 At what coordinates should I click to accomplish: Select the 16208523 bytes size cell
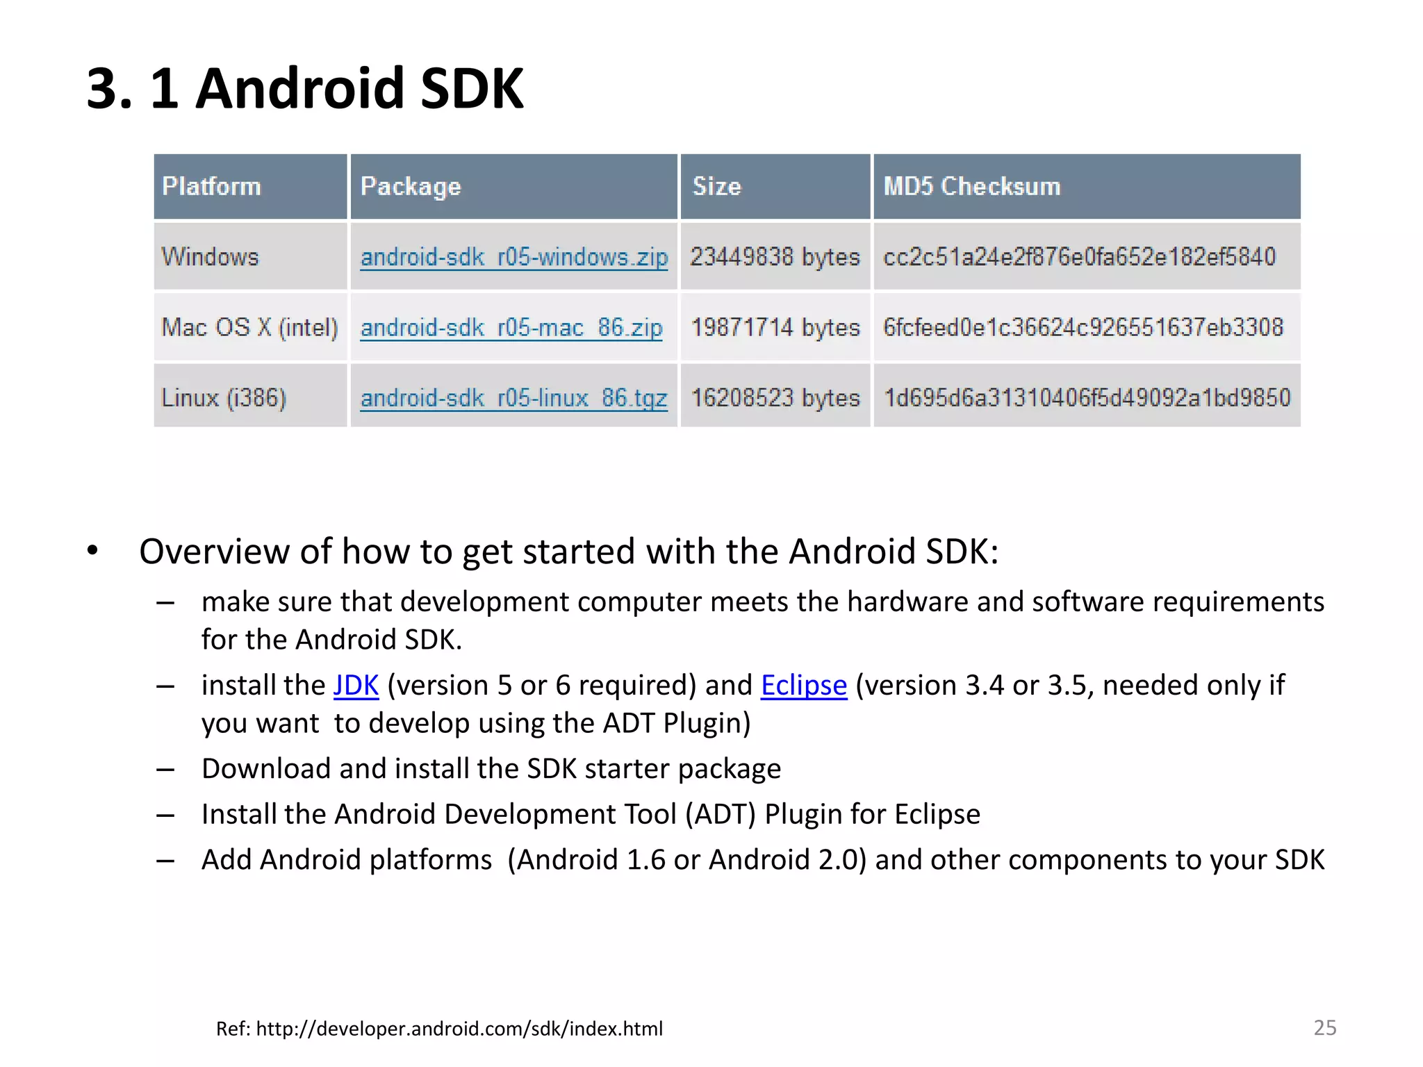pyautogui.click(x=775, y=396)
